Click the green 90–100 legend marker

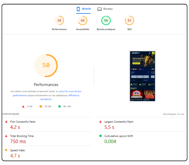[x=59, y=106]
